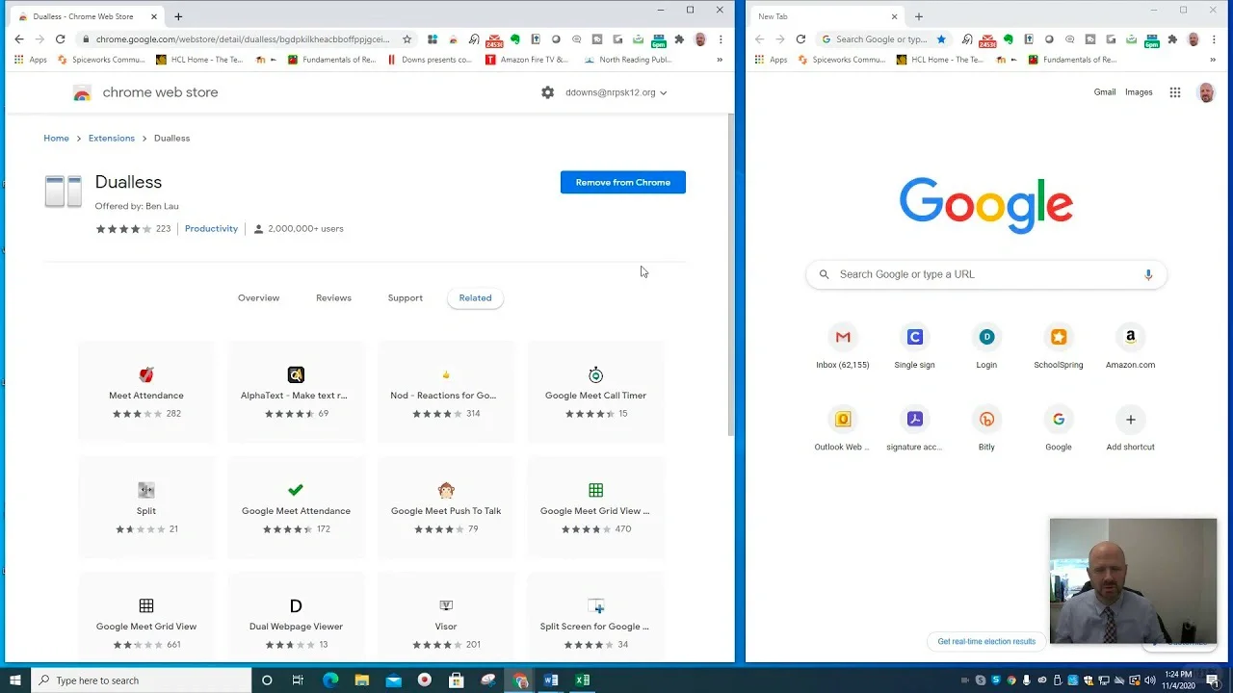
Task: Open the Chrome settings gear on the web store
Action: coord(547,92)
